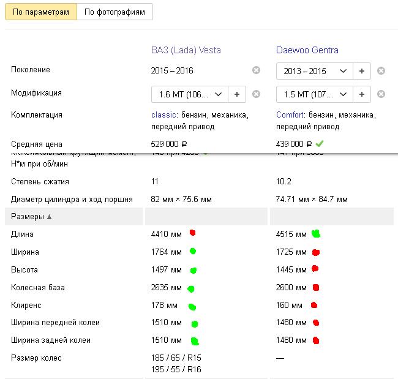
Task: Remove the Vesta 1.6 MT modification
Action: point(256,94)
